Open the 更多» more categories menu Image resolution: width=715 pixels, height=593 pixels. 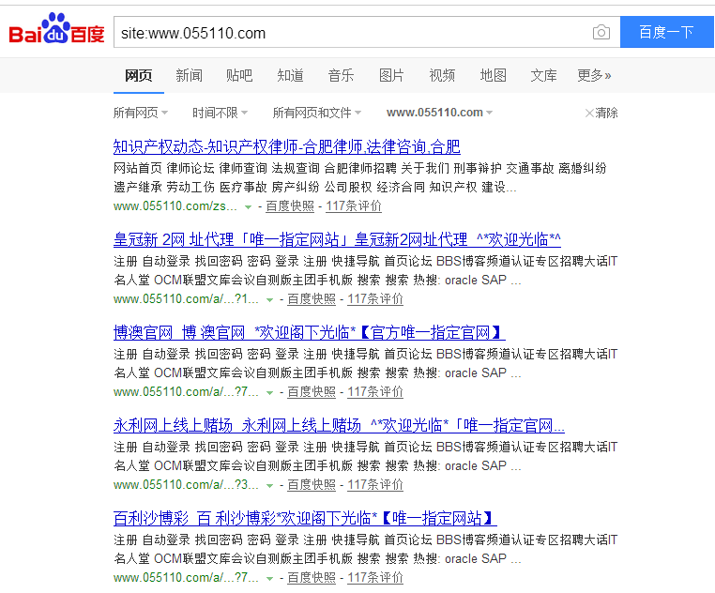click(x=594, y=75)
